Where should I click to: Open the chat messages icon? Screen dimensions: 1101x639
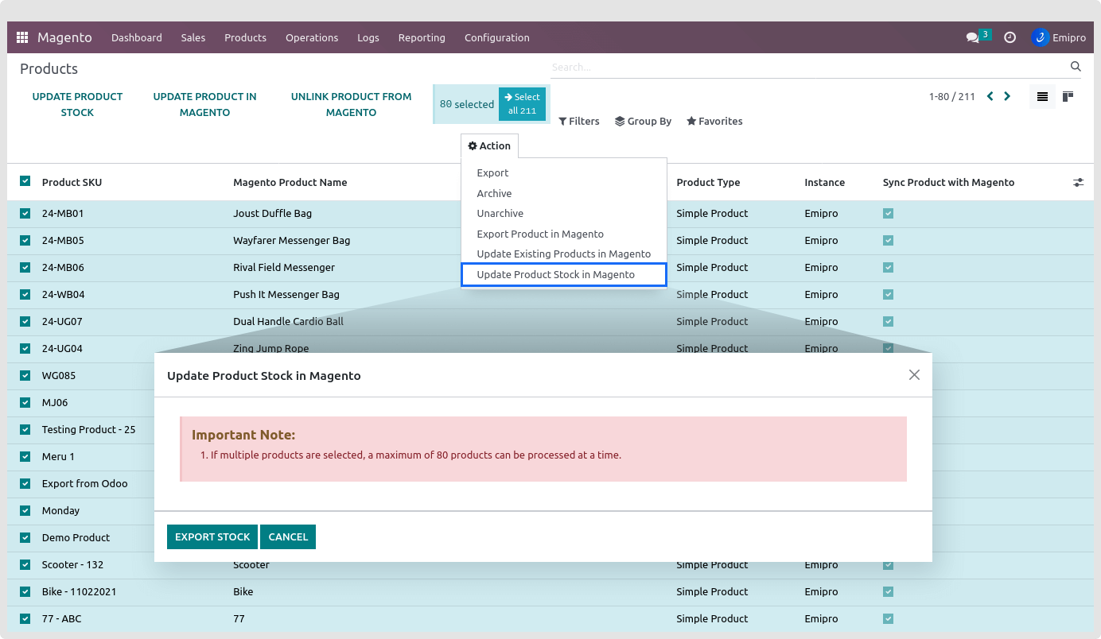[x=972, y=37]
